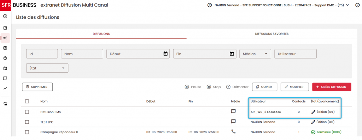Screen dimensions: 362x140
Task: Sort by the Nom column header
Action: [x=44, y=101]
